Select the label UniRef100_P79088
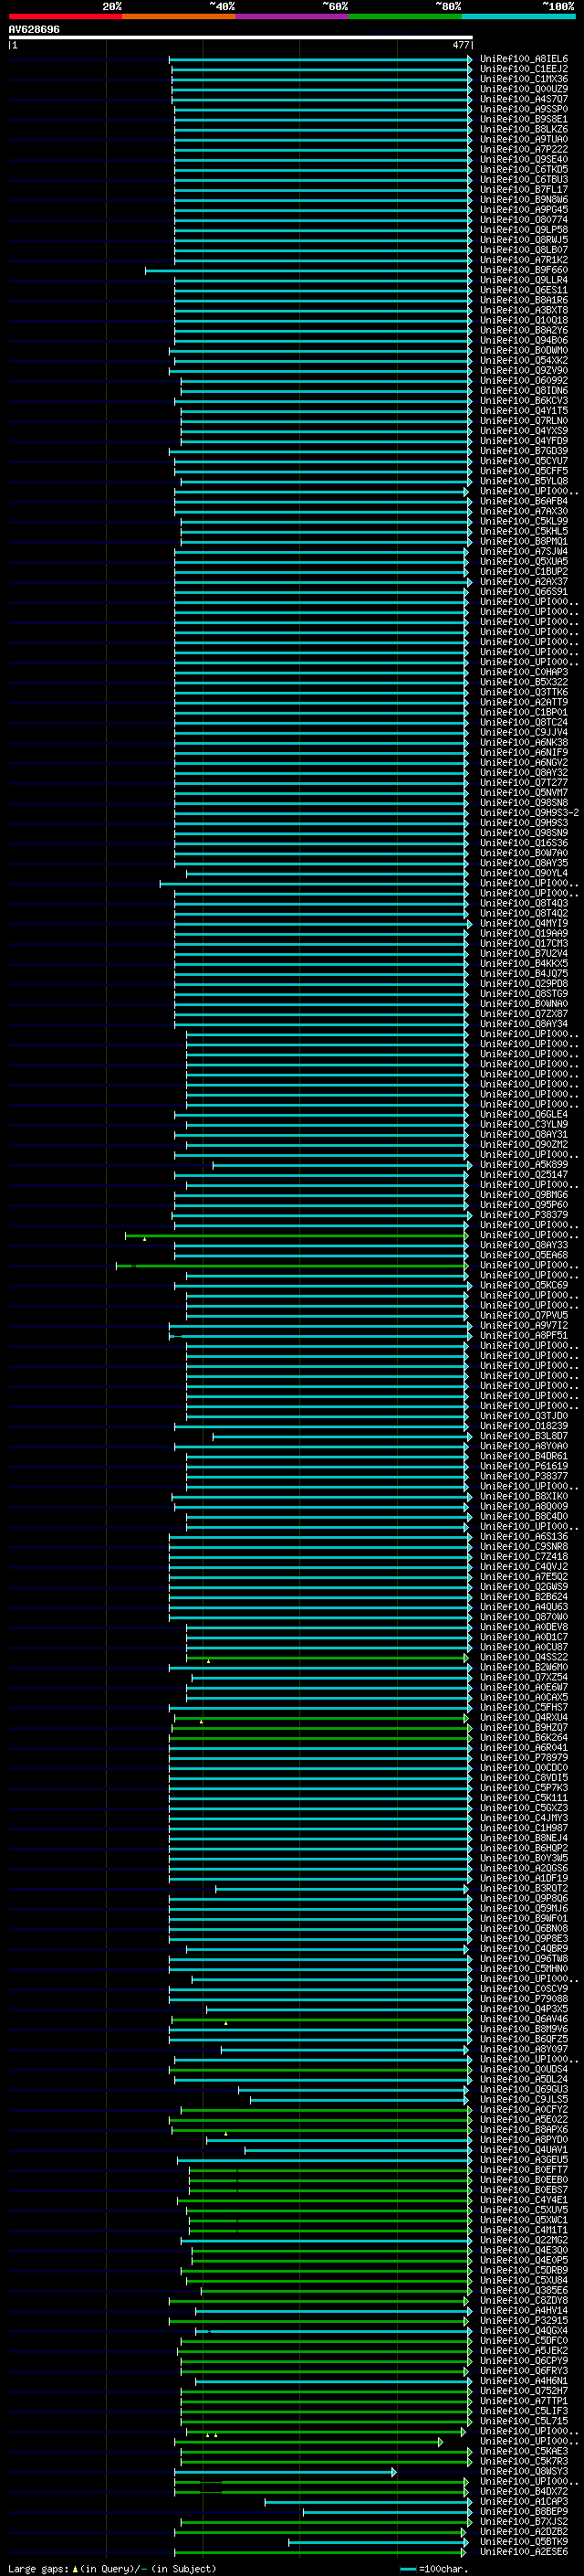The width and height of the screenshot is (584, 2576). tap(523, 1999)
